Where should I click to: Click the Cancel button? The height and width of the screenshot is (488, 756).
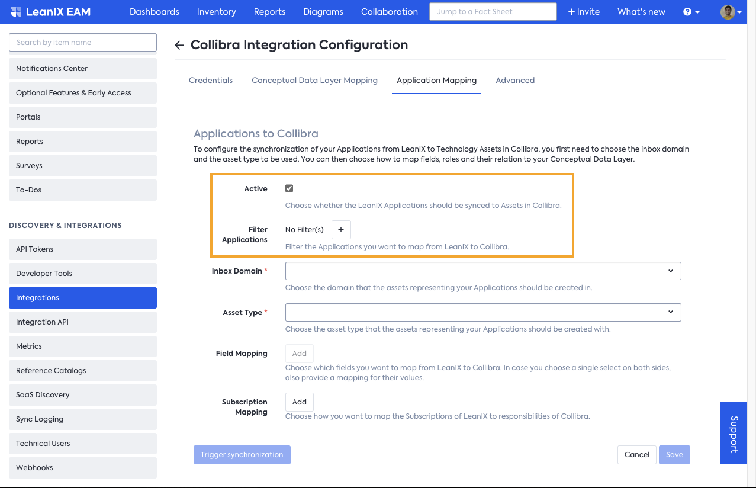pyautogui.click(x=637, y=455)
